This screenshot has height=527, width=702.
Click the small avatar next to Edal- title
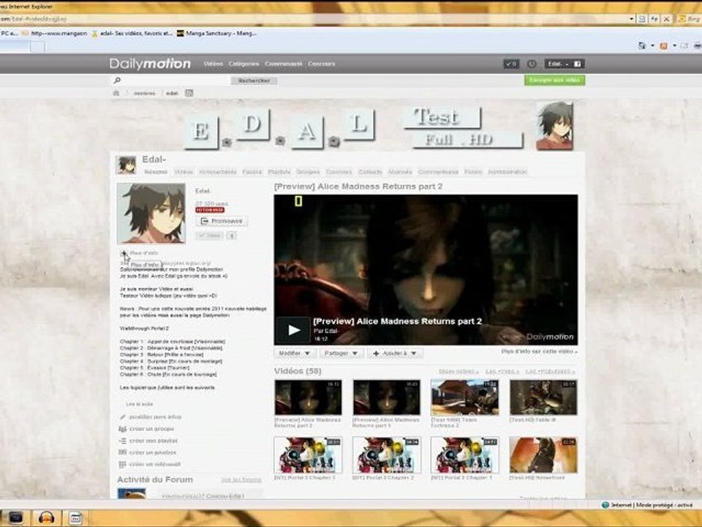coord(127,165)
